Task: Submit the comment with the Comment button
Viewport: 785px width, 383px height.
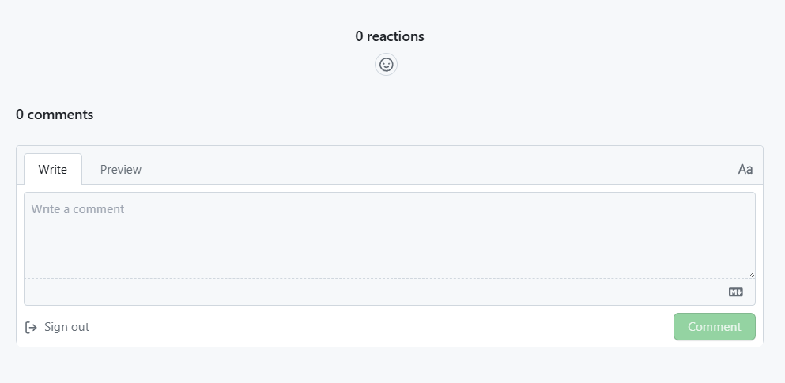Action: tap(714, 327)
